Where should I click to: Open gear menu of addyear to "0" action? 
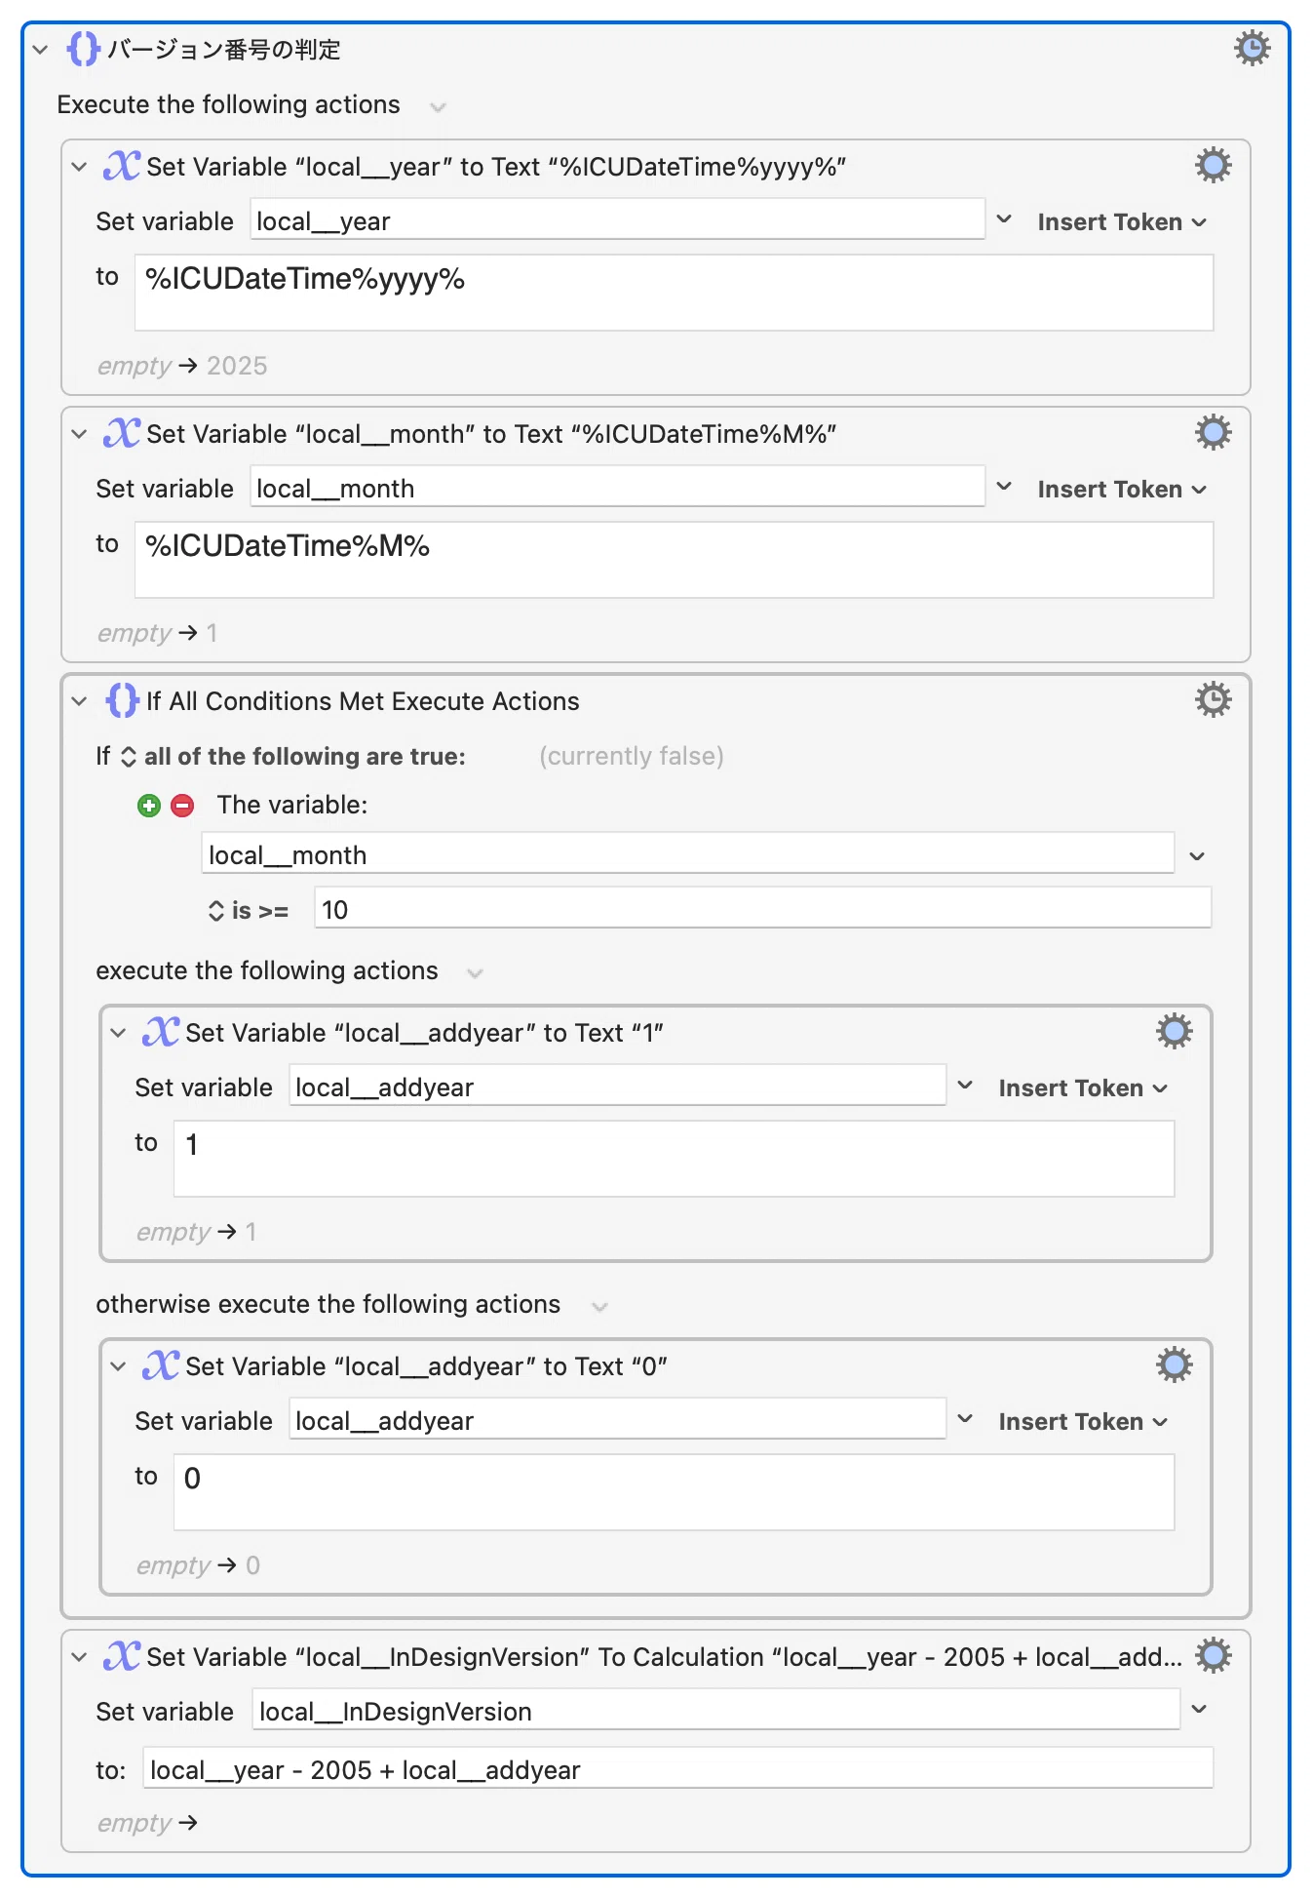1174,1365
